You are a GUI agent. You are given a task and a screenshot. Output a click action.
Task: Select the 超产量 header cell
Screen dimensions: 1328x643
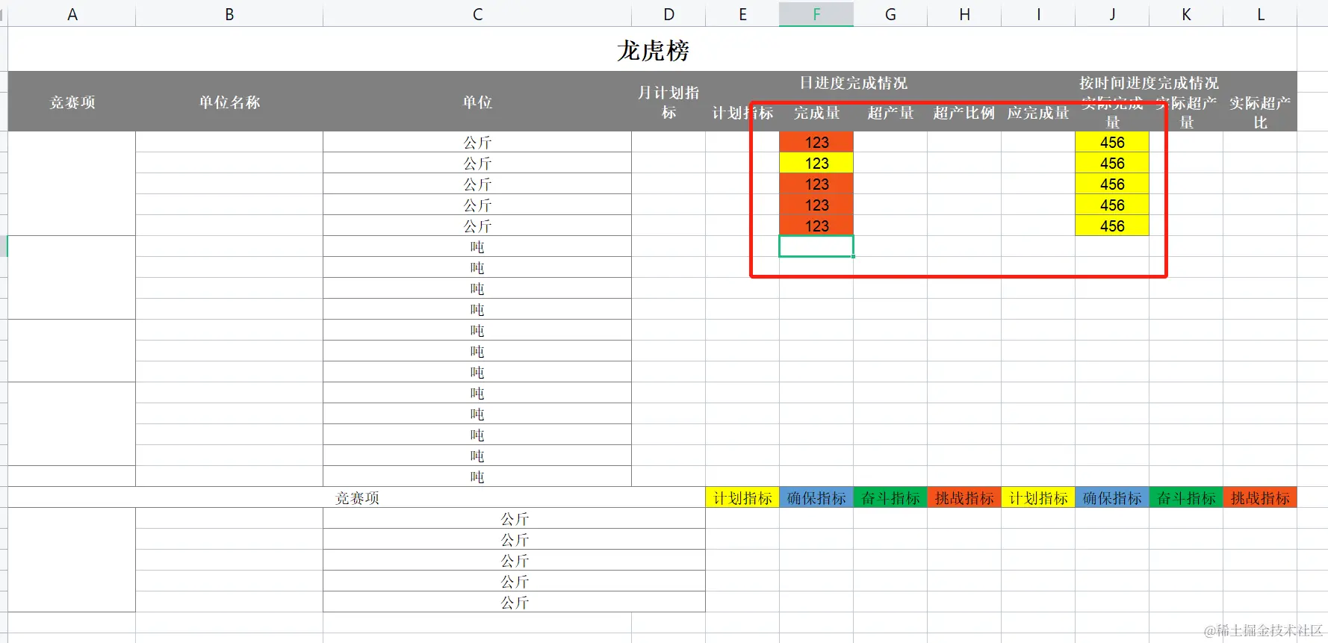click(x=890, y=113)
